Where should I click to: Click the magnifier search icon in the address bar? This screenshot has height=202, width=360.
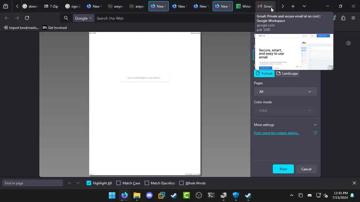pos(66,18)
